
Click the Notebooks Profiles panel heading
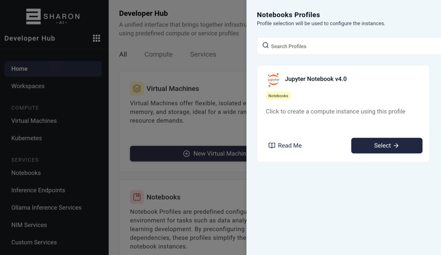[x=288, y=15]
